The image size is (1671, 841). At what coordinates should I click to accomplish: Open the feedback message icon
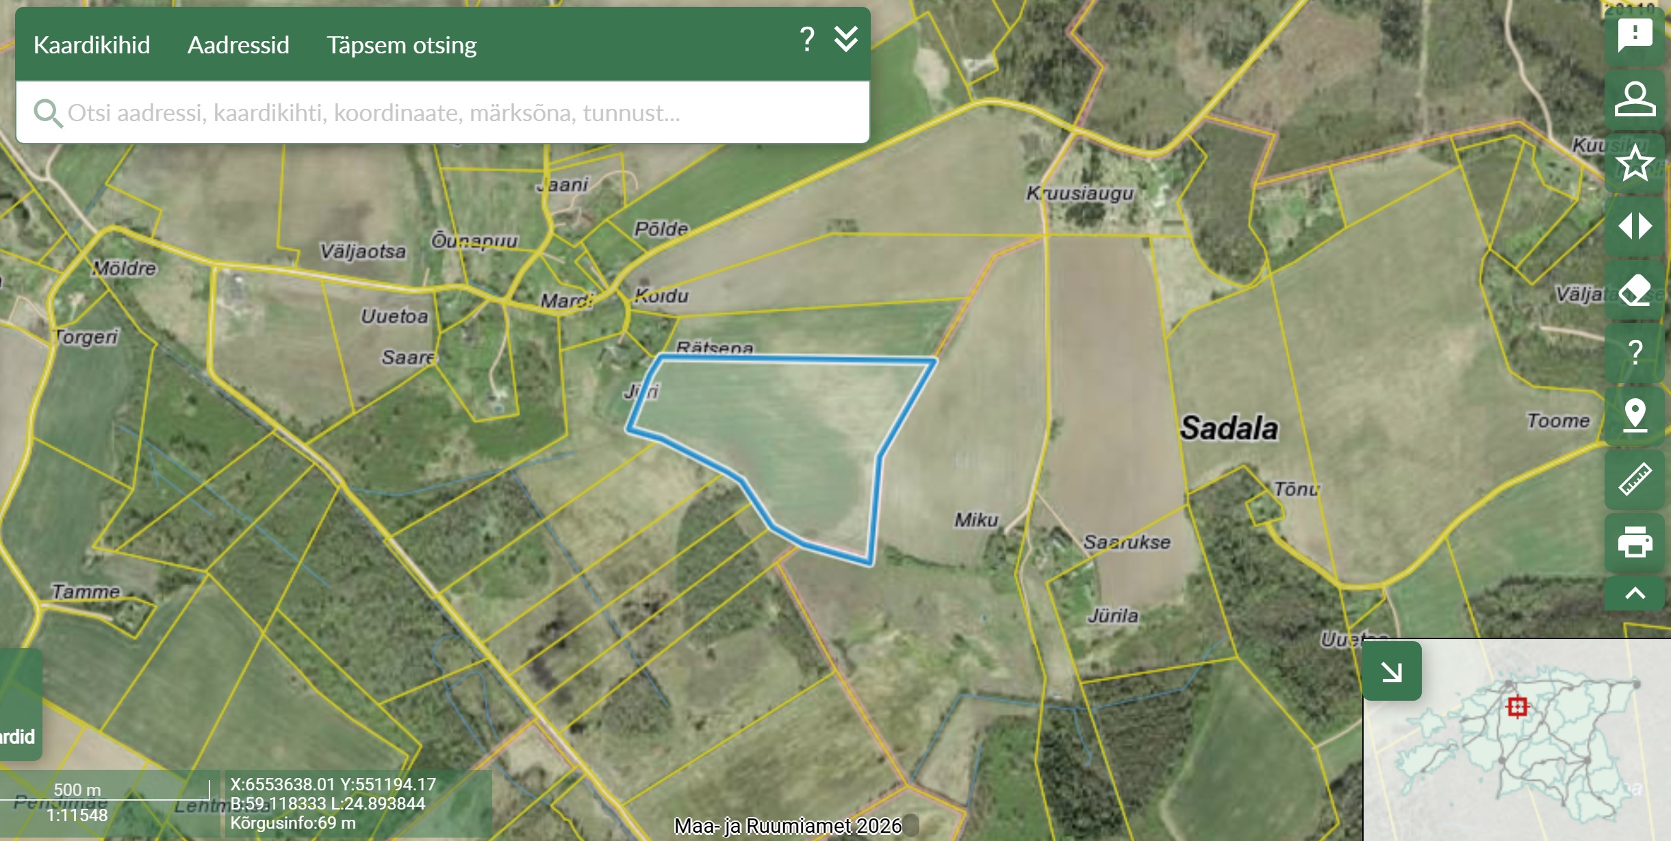click(x=1635, y=34)
